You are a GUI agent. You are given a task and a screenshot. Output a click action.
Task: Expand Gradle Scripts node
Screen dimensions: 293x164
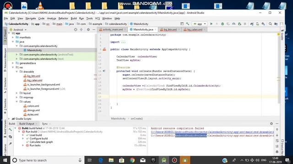[x=9, y=118]
